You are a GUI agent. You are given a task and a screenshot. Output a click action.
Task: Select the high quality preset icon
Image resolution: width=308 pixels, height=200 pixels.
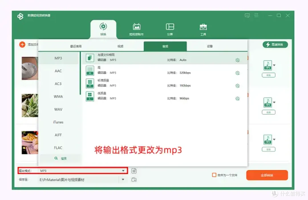coord(90,71)
